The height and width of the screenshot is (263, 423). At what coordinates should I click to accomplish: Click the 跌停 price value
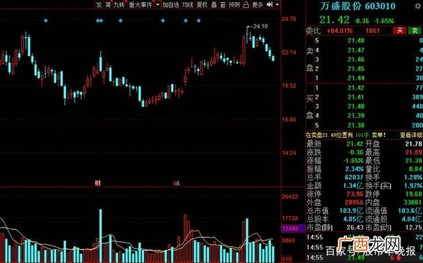click(x=414, y=194)
